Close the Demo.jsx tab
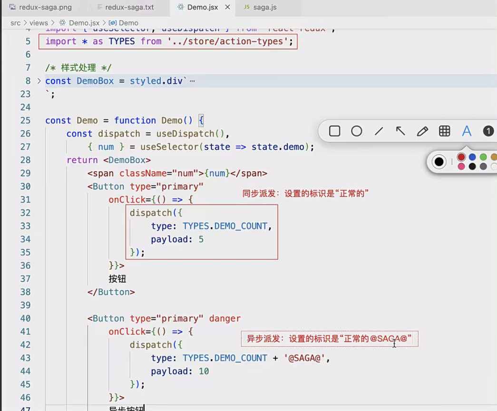 point(228,8)
